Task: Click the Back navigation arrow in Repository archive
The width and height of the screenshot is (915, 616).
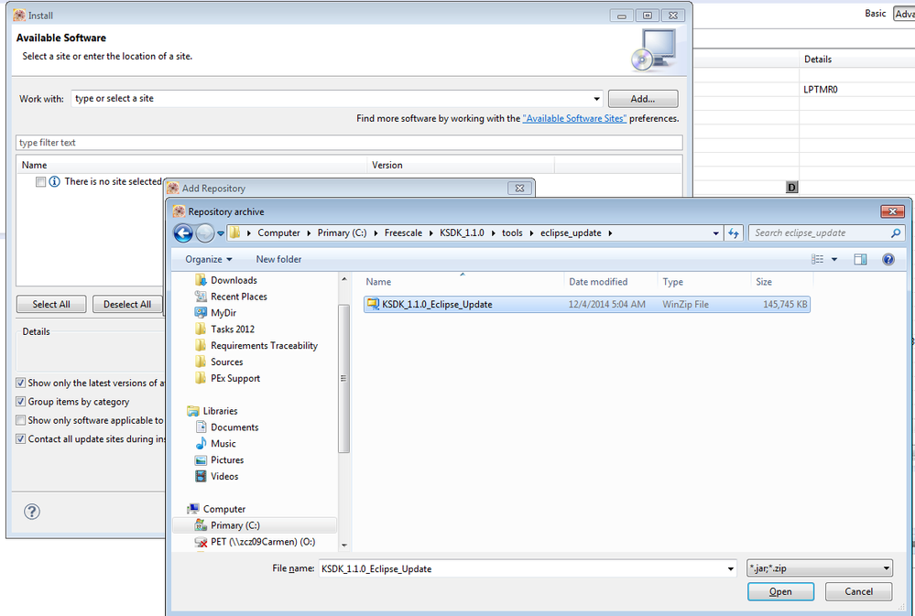Action: [183, 233]
